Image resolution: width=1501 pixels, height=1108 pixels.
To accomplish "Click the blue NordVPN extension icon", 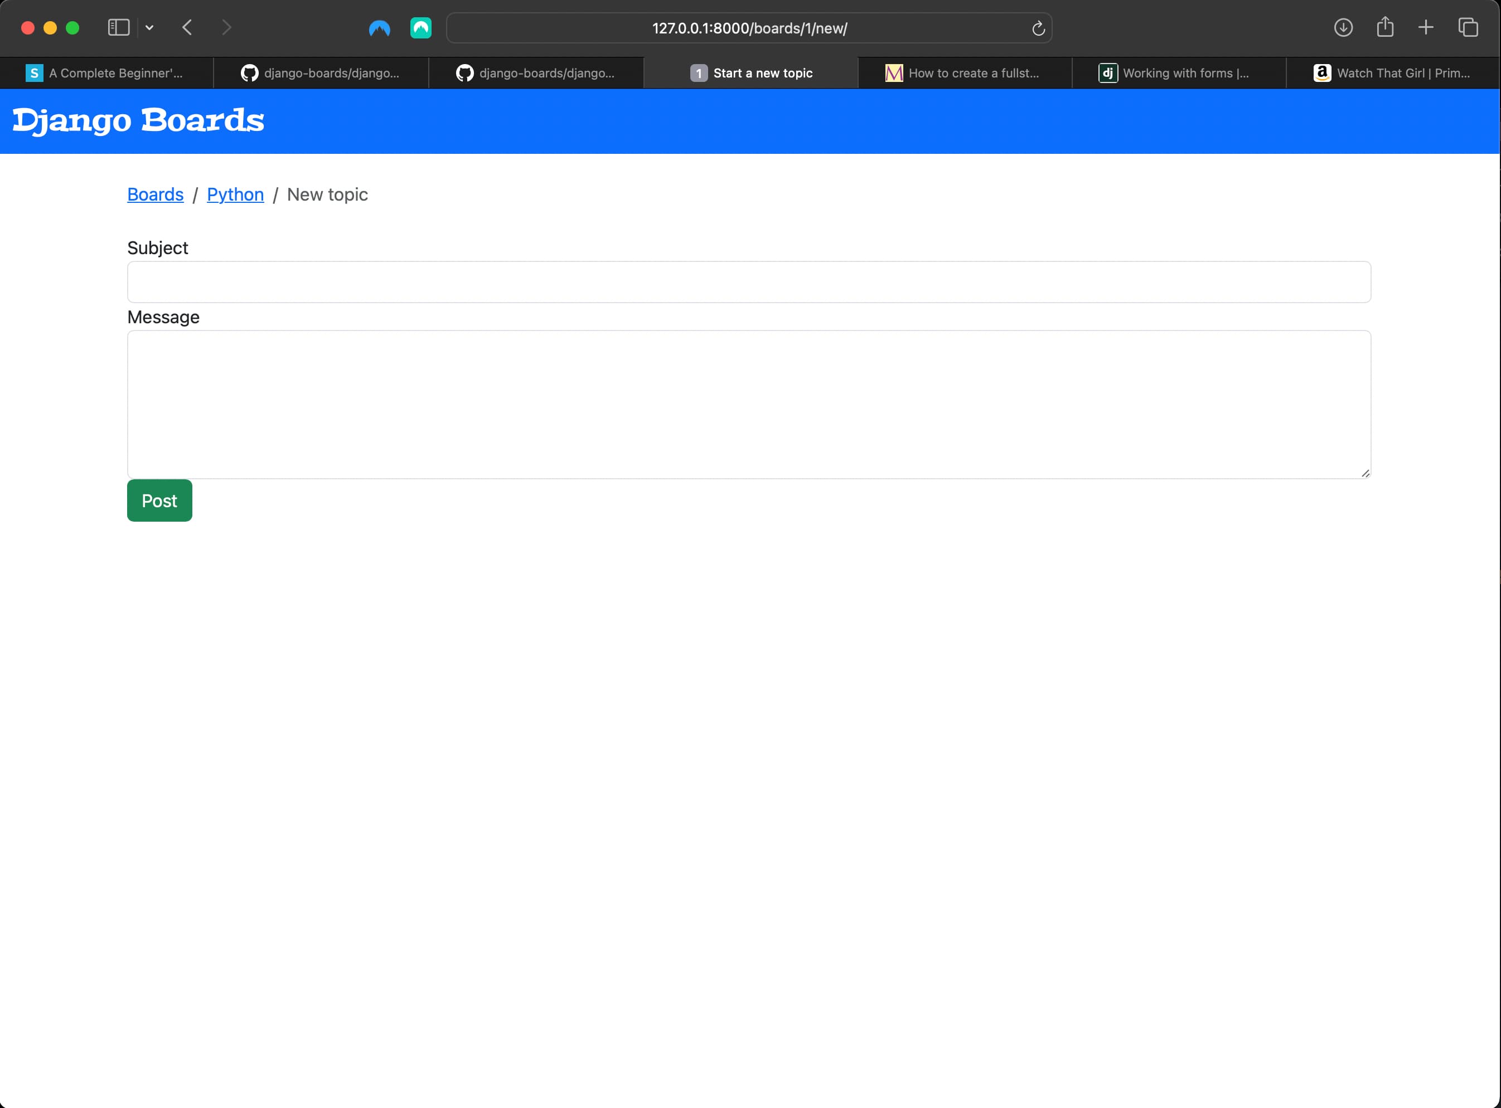I will [x=380, y=27].
